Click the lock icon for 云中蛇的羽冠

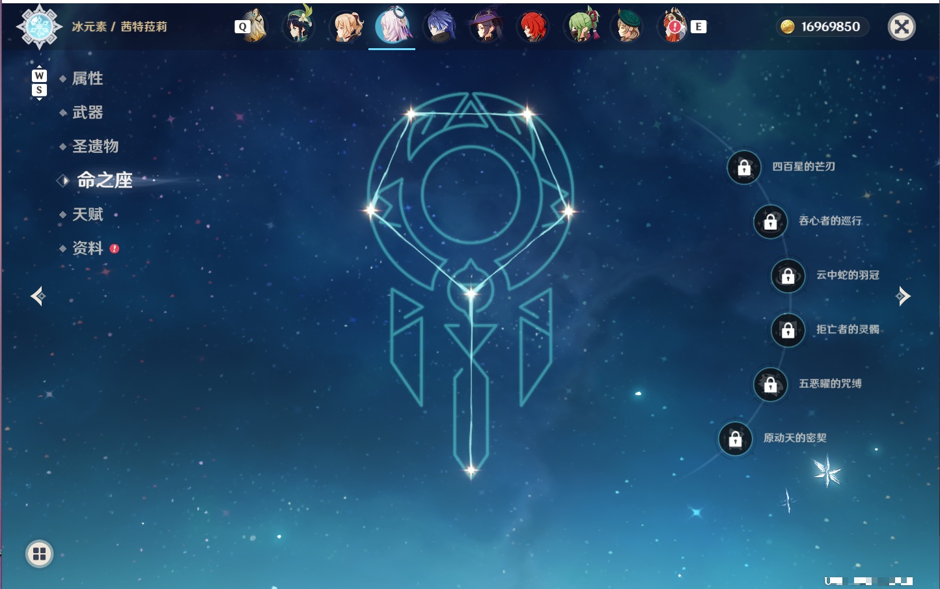coord(788,275)
